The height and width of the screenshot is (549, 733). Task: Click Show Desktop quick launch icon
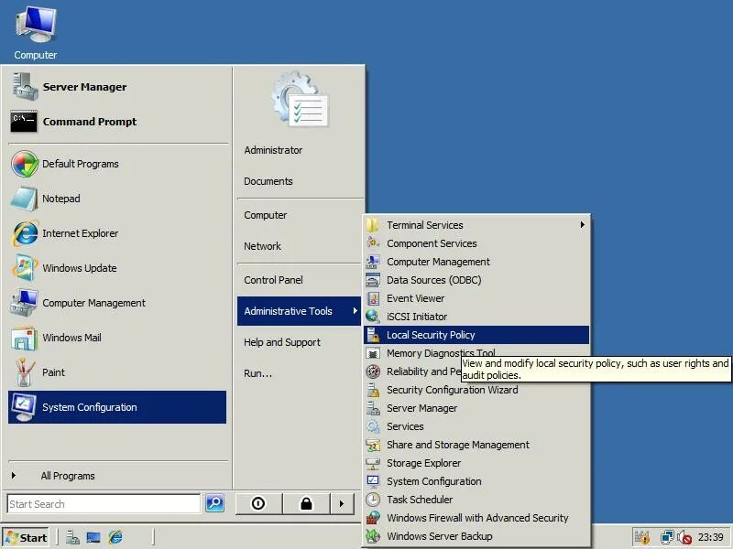[x=93, y=538]
